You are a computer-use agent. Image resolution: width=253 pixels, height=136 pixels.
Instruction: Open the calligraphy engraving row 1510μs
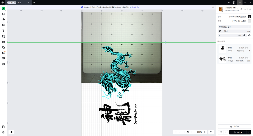(x=234, y=59)
